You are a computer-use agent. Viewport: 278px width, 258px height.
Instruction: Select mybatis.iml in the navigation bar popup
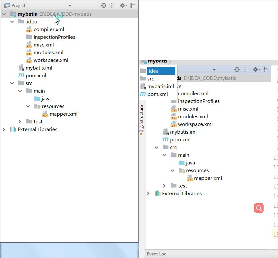(x=158, y=87)
